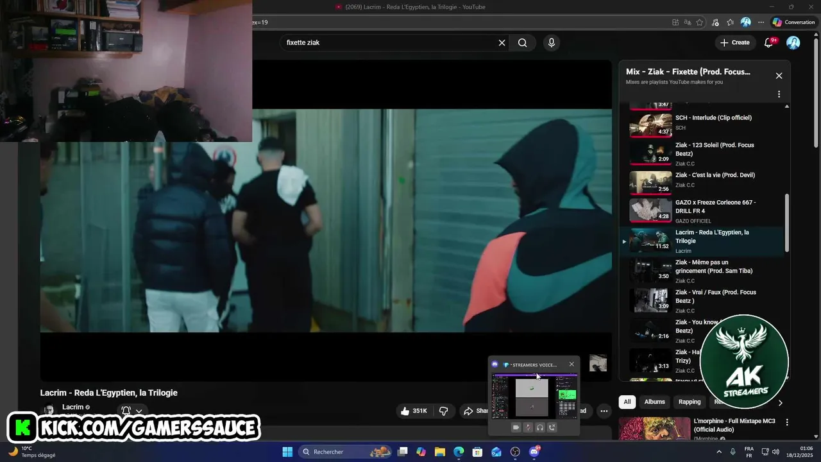Open Task View on taskbar
This screenshot has width=821, height=462.
402,452
